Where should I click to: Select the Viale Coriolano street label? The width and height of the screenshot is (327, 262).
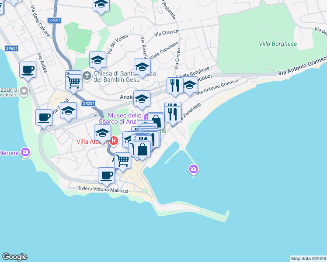point(164,50)
